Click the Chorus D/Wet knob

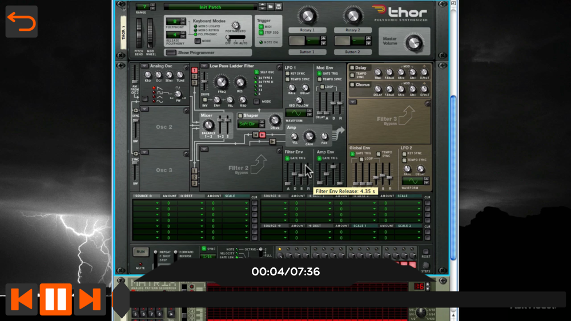424,89
